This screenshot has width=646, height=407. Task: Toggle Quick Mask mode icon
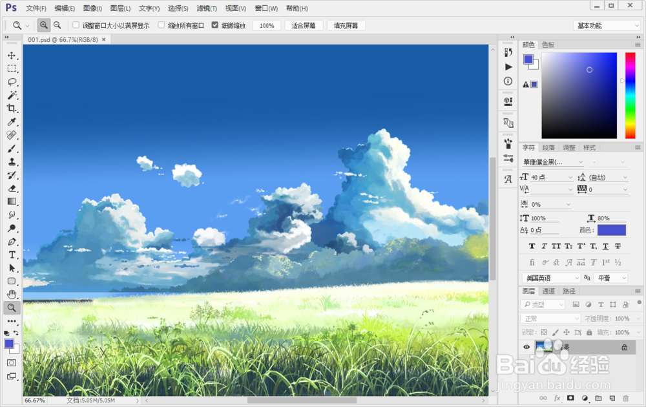[x=12, y=363]
